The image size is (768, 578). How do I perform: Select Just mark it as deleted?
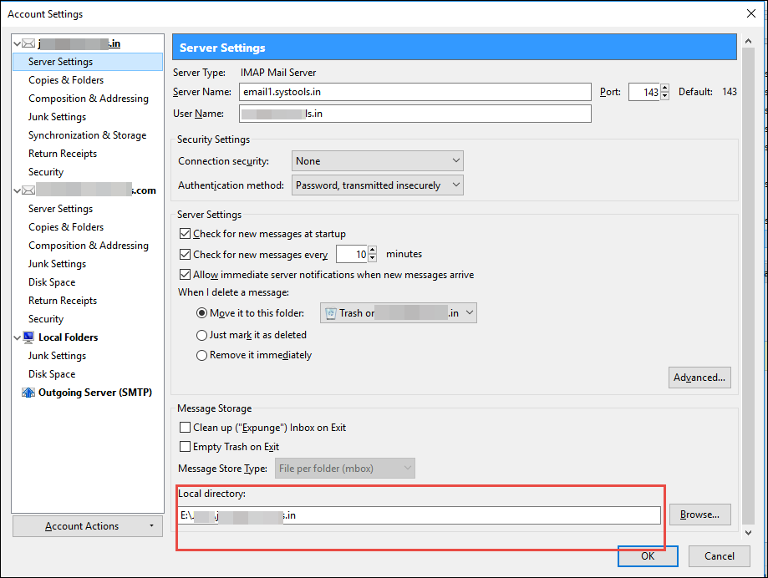pos(201,335)
